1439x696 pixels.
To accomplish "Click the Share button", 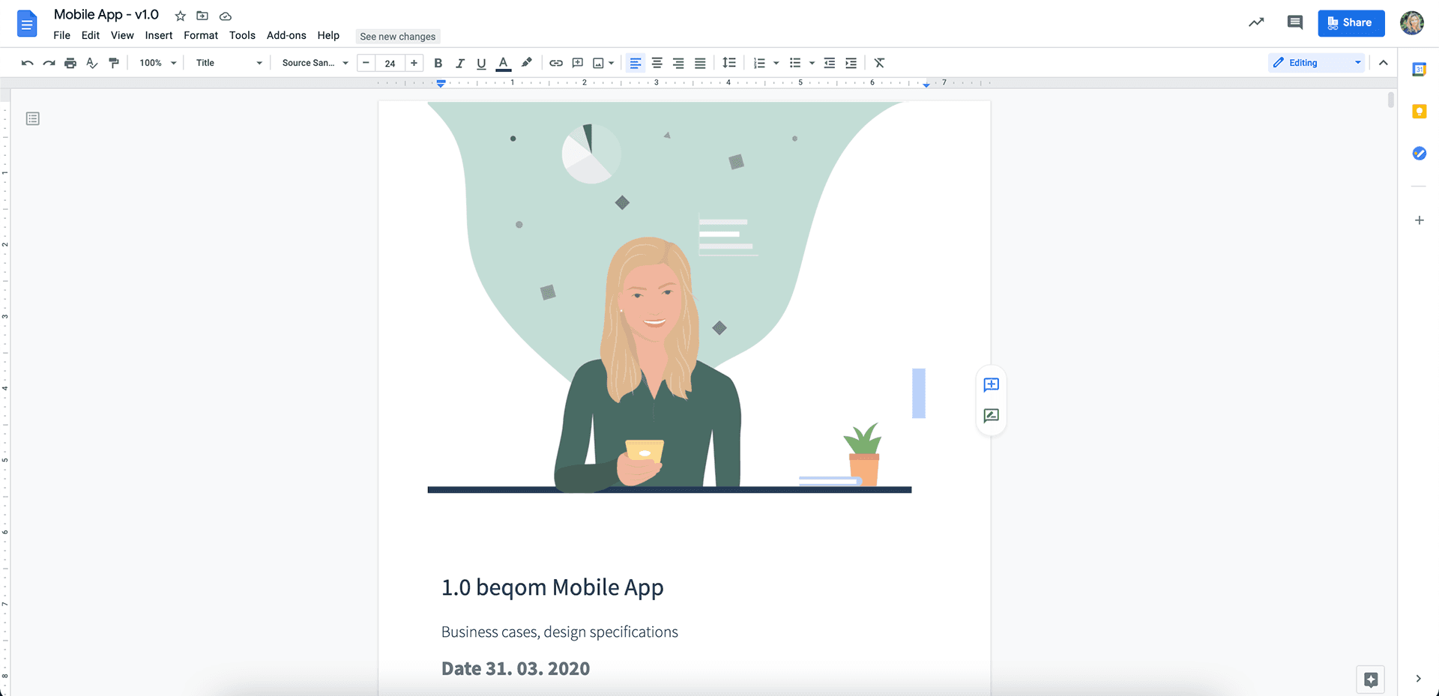I will point(1351,22).
